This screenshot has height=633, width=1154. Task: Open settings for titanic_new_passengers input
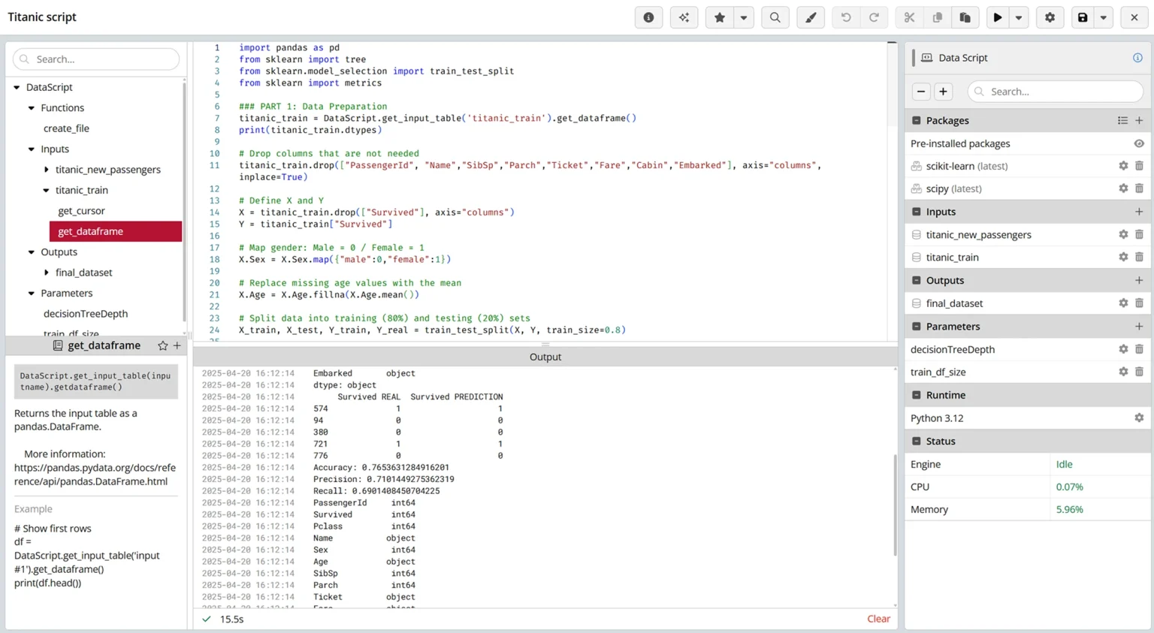pos(1123,234)
